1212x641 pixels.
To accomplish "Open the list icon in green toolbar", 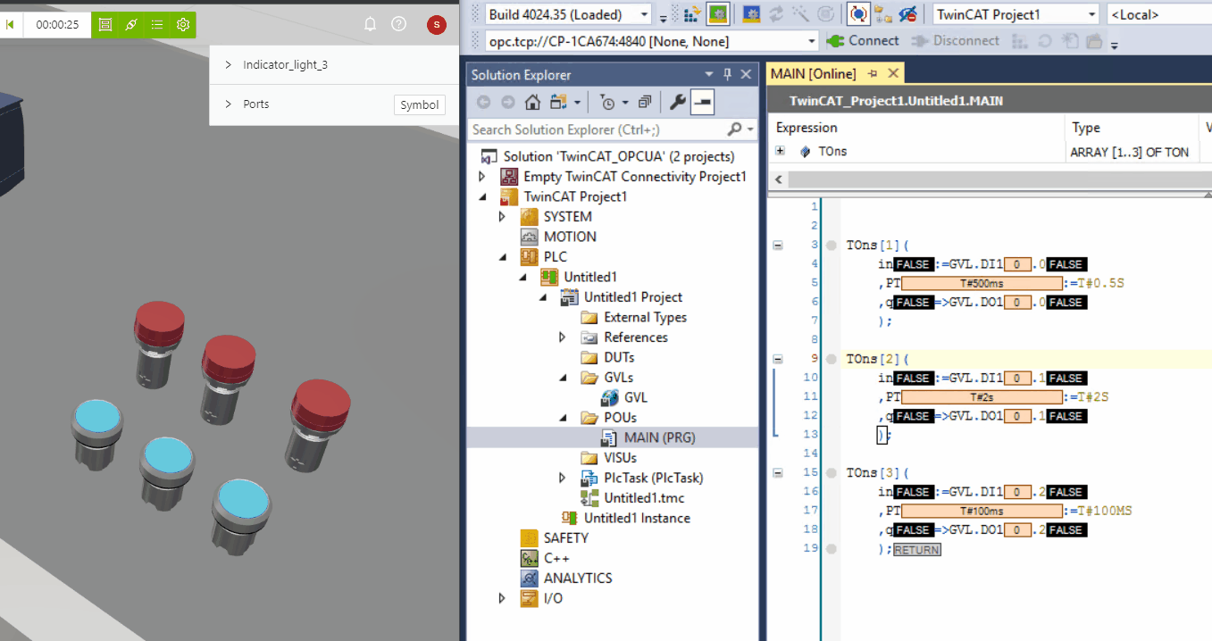I will [157, 25].
